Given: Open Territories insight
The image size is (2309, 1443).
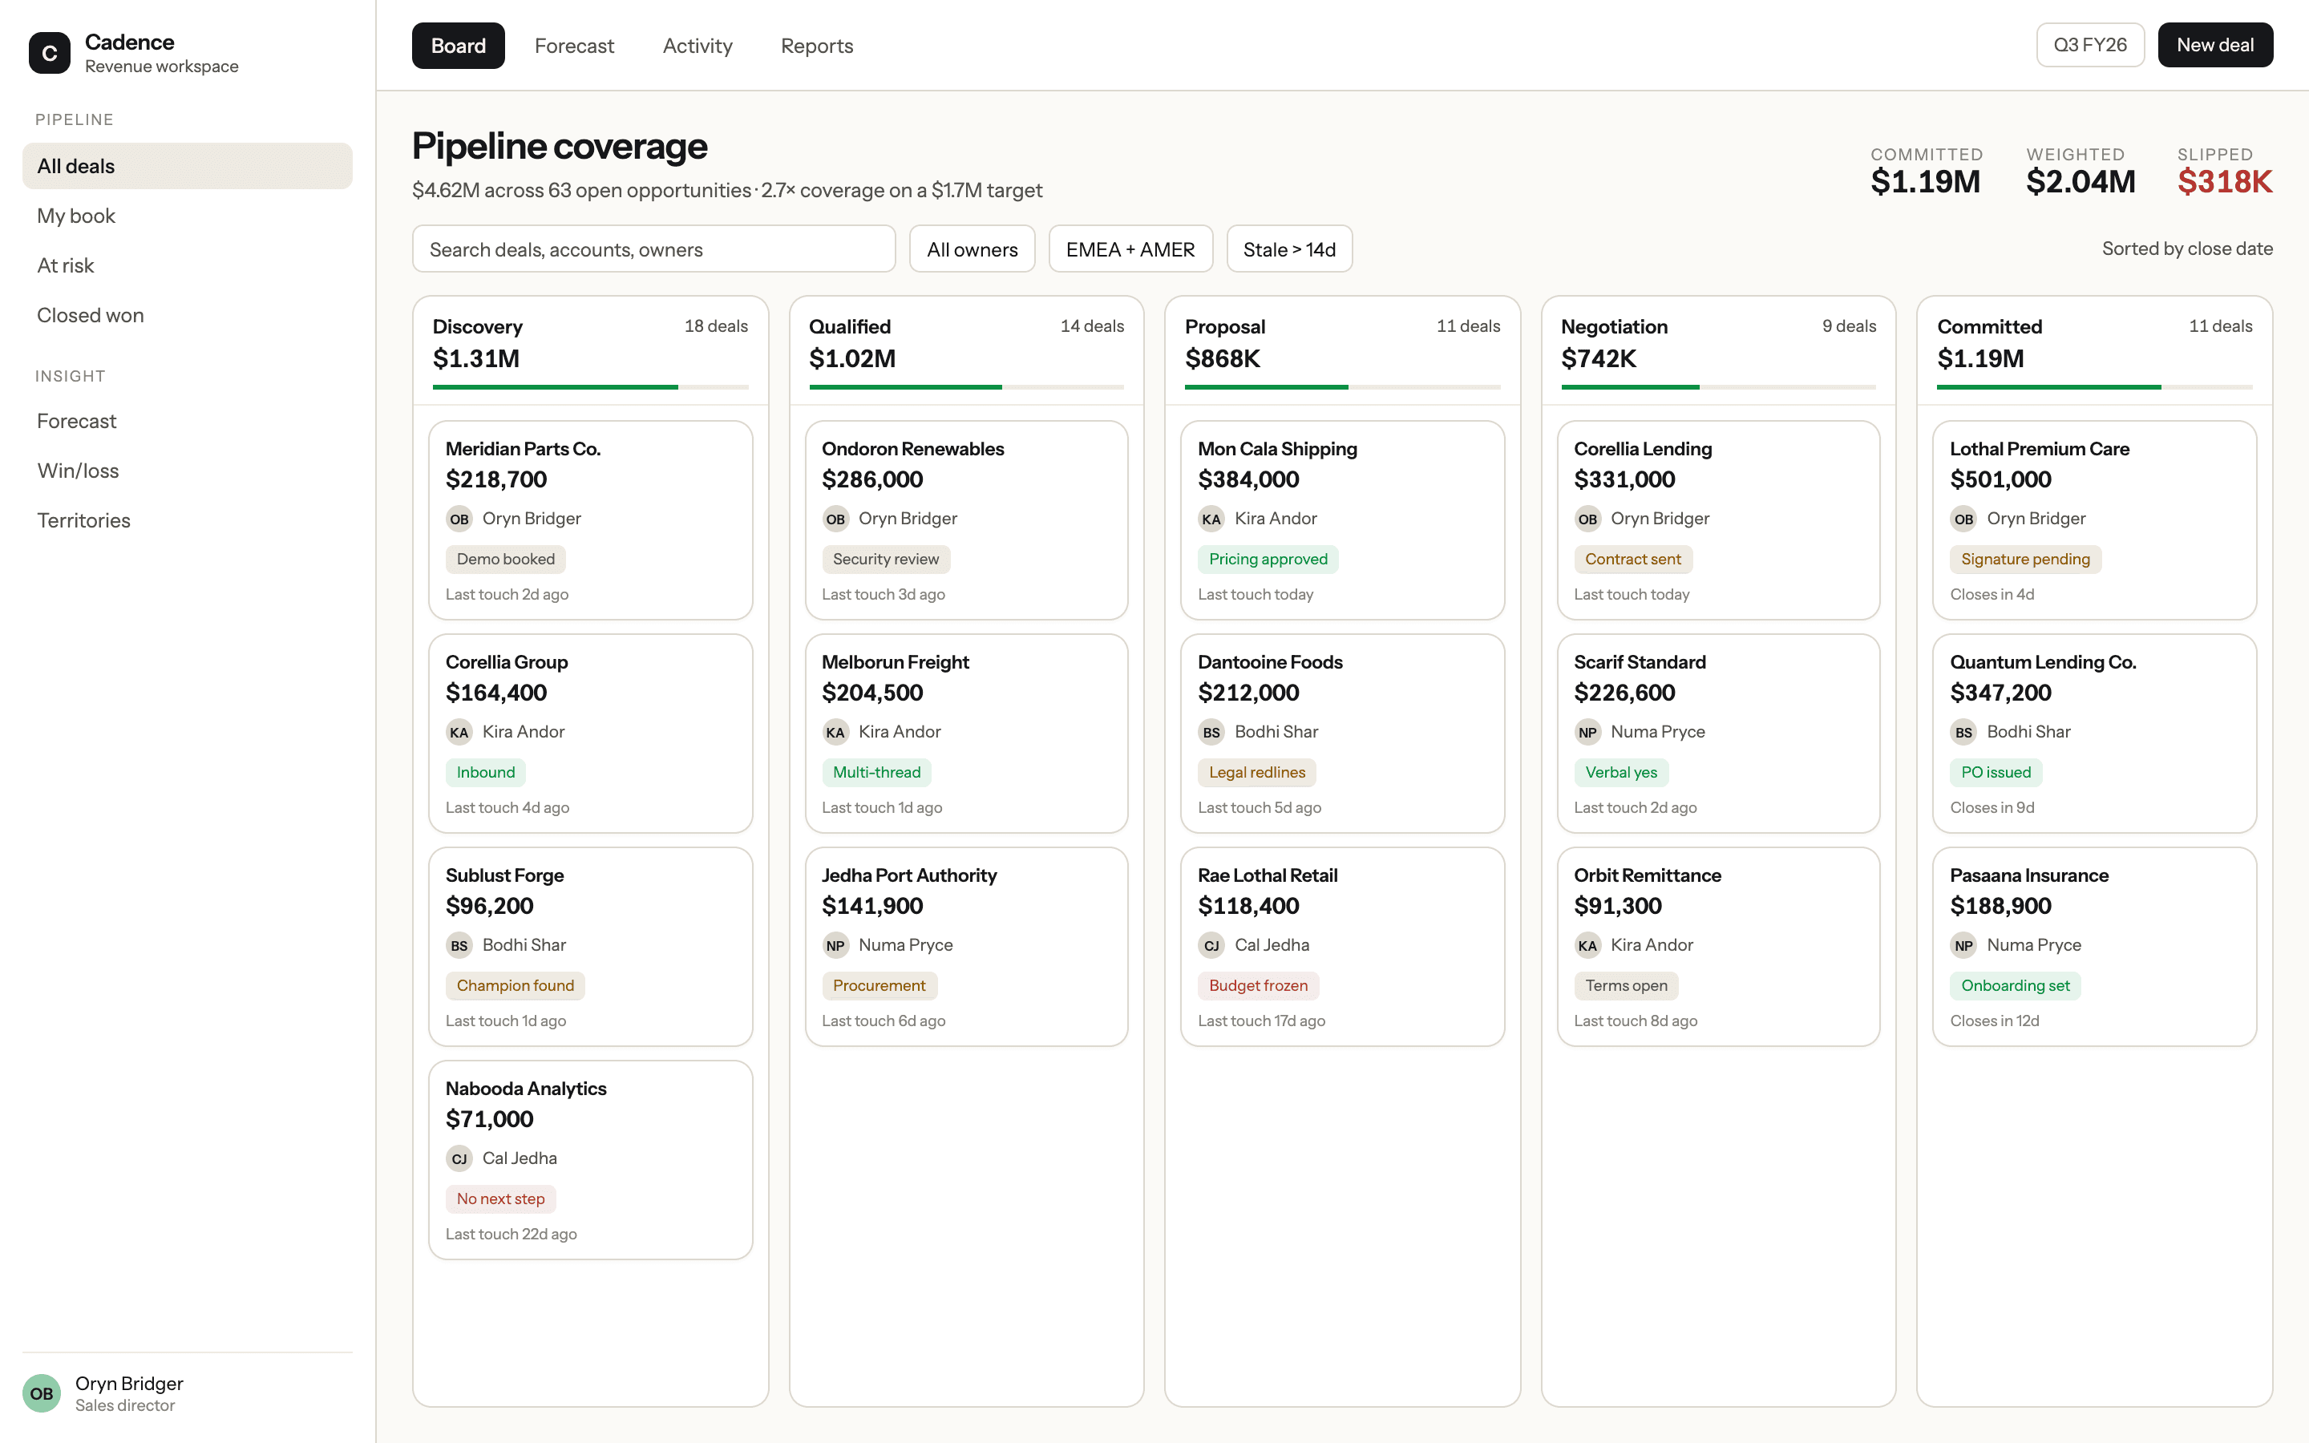Looking at the screenshot, I should tap(187, 520).
